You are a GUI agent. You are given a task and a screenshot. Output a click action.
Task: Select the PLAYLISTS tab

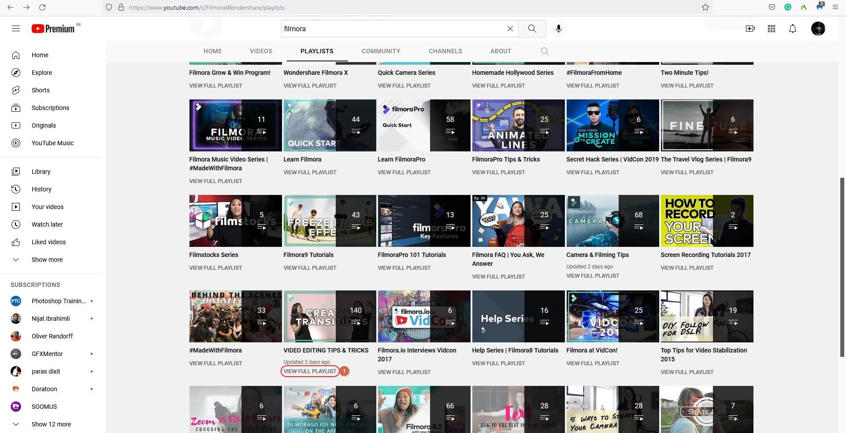tap(317, 51)
